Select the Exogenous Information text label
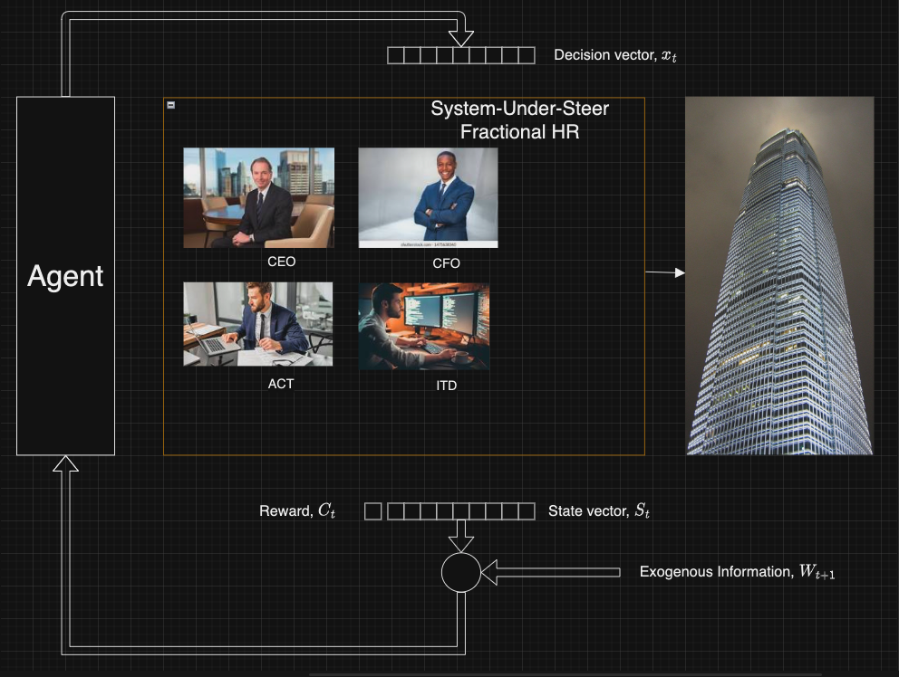 pos(736,572)
